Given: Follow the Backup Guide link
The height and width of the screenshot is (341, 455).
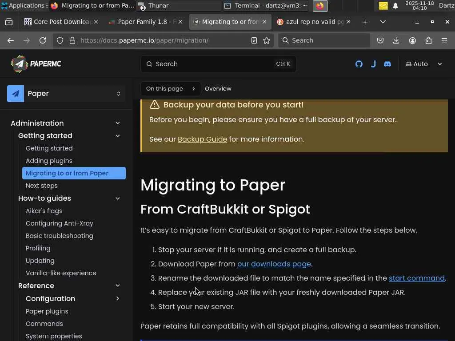Looking at the screenshot, I should click(202, 139).
